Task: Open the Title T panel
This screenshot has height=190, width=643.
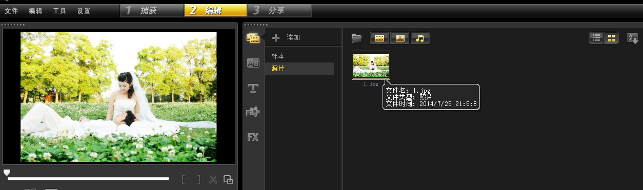Action: coord(253,88)
